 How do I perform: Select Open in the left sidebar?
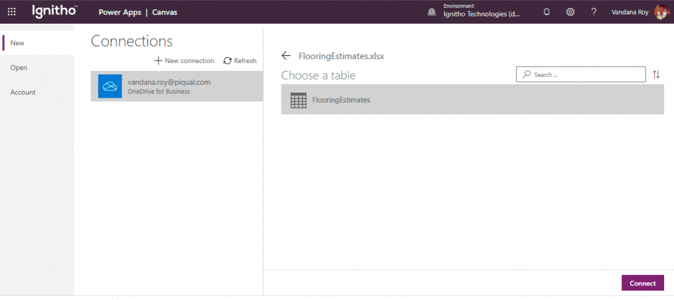(37, 68)
